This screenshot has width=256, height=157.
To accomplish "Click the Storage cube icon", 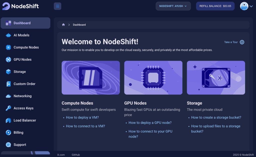I will point(8,72).
